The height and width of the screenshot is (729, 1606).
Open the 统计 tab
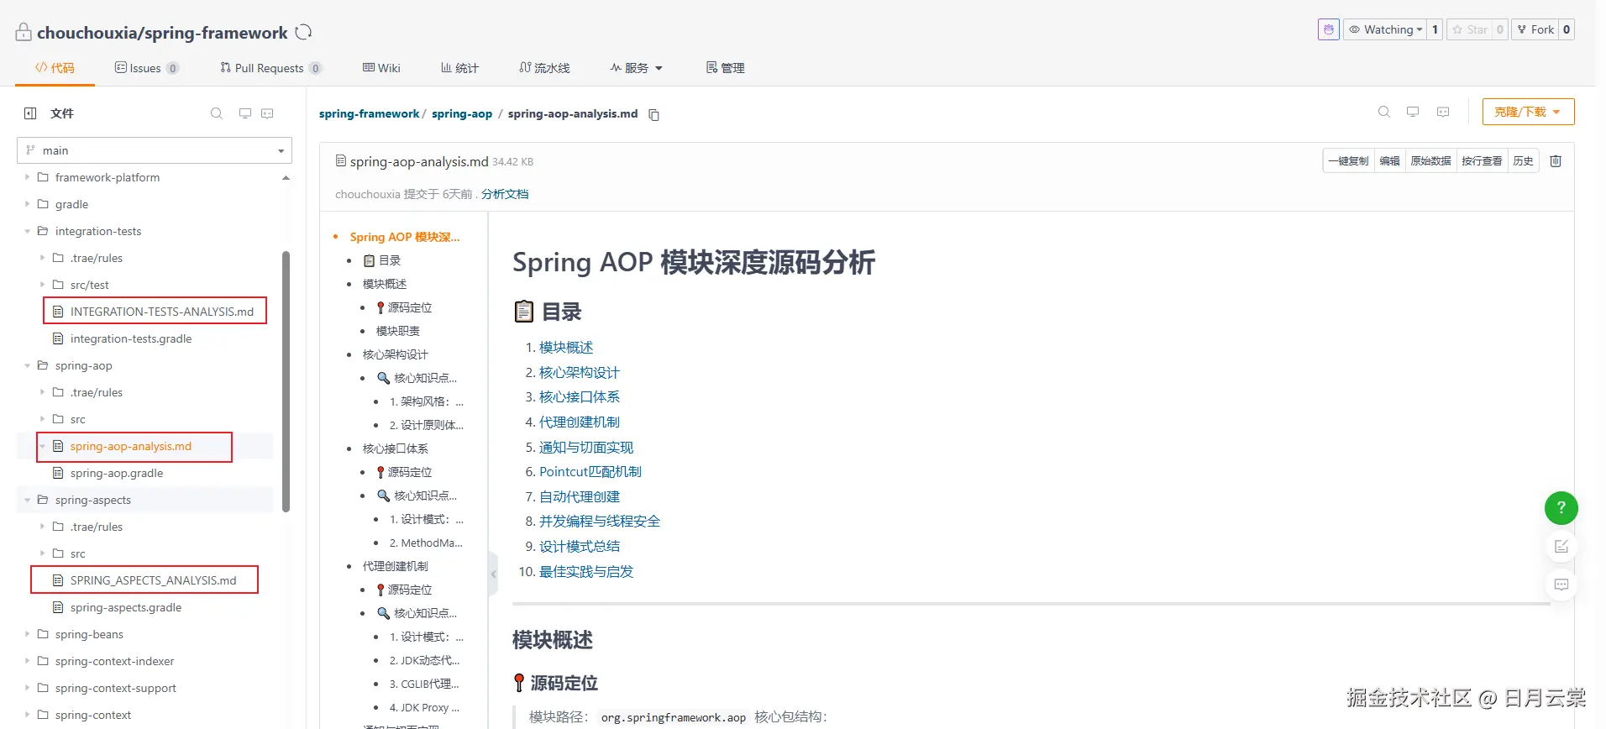tap(459, 68)
